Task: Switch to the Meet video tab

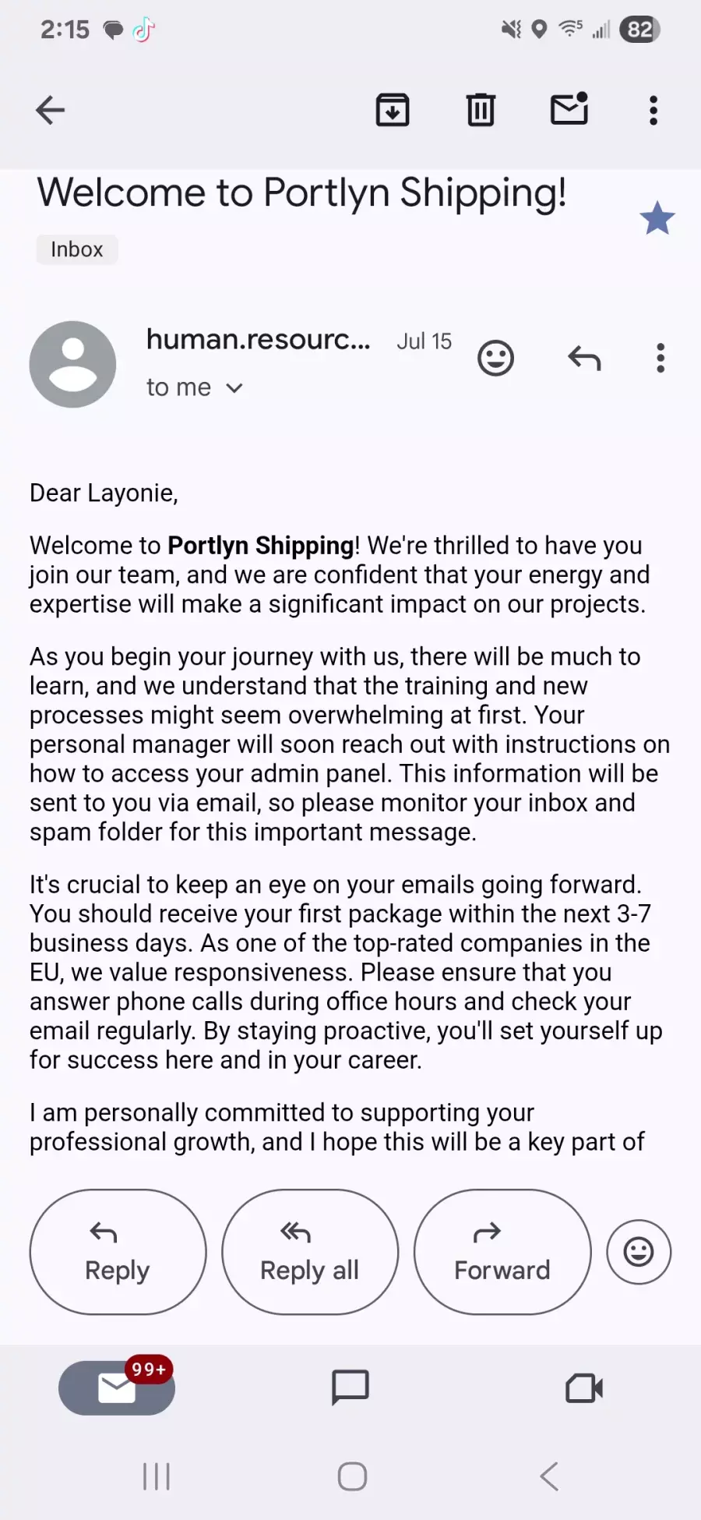Action: click(584, 1388)
